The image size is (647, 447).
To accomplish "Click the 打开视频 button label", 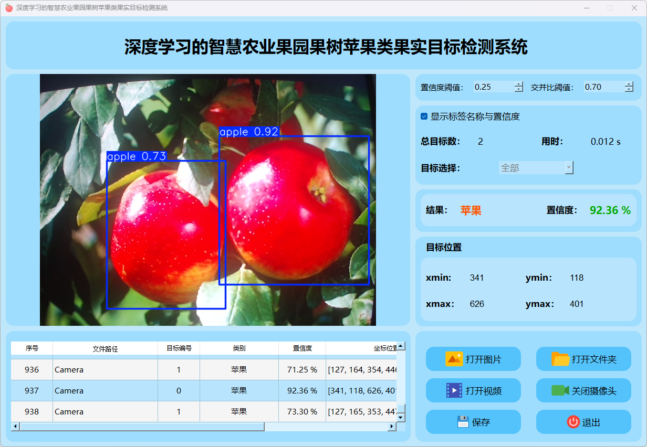I will [x=483, y=391].
